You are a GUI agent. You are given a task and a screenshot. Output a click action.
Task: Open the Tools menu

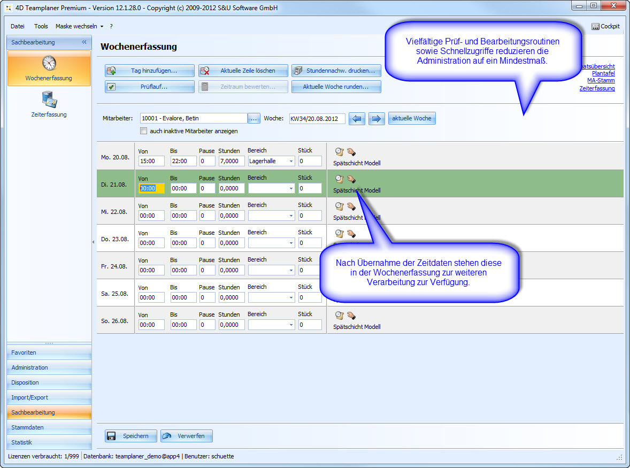(41, 26)
